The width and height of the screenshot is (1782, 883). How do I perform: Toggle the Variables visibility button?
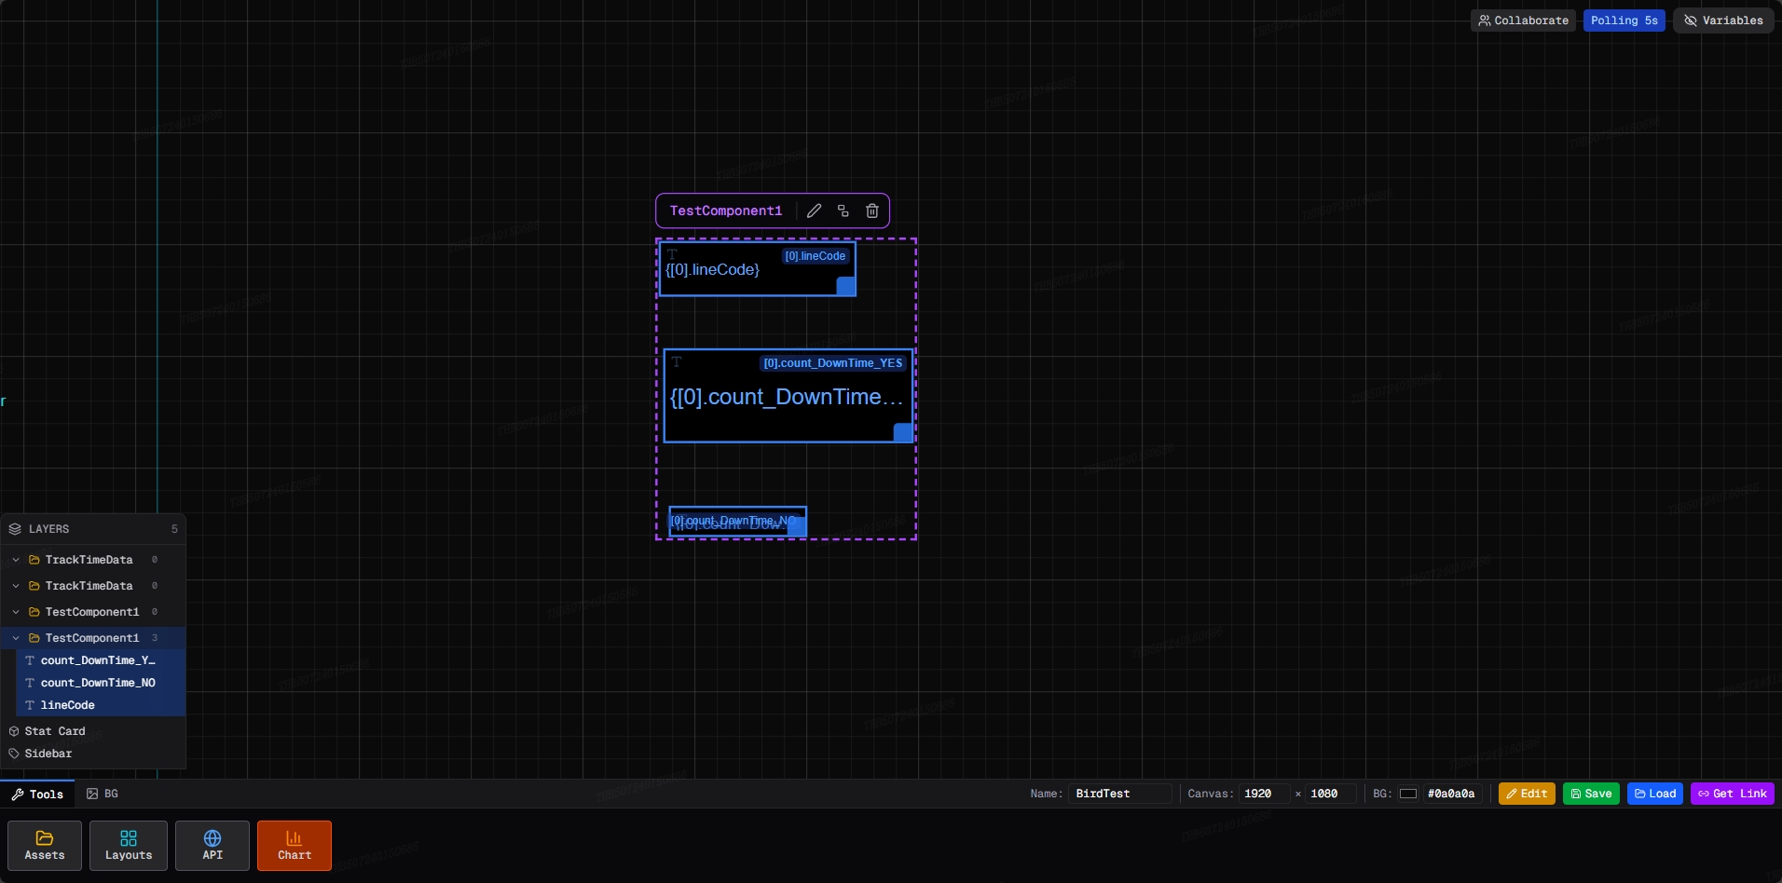(x=1723, y=20)
